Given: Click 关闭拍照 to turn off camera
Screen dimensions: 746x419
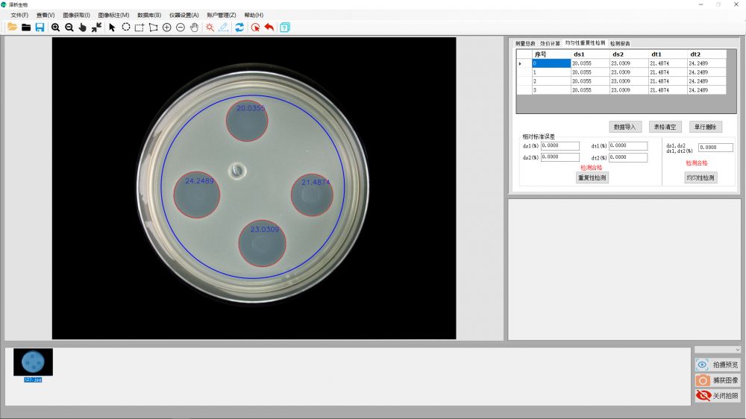Looking at the screenshot, I should [718, 396].
